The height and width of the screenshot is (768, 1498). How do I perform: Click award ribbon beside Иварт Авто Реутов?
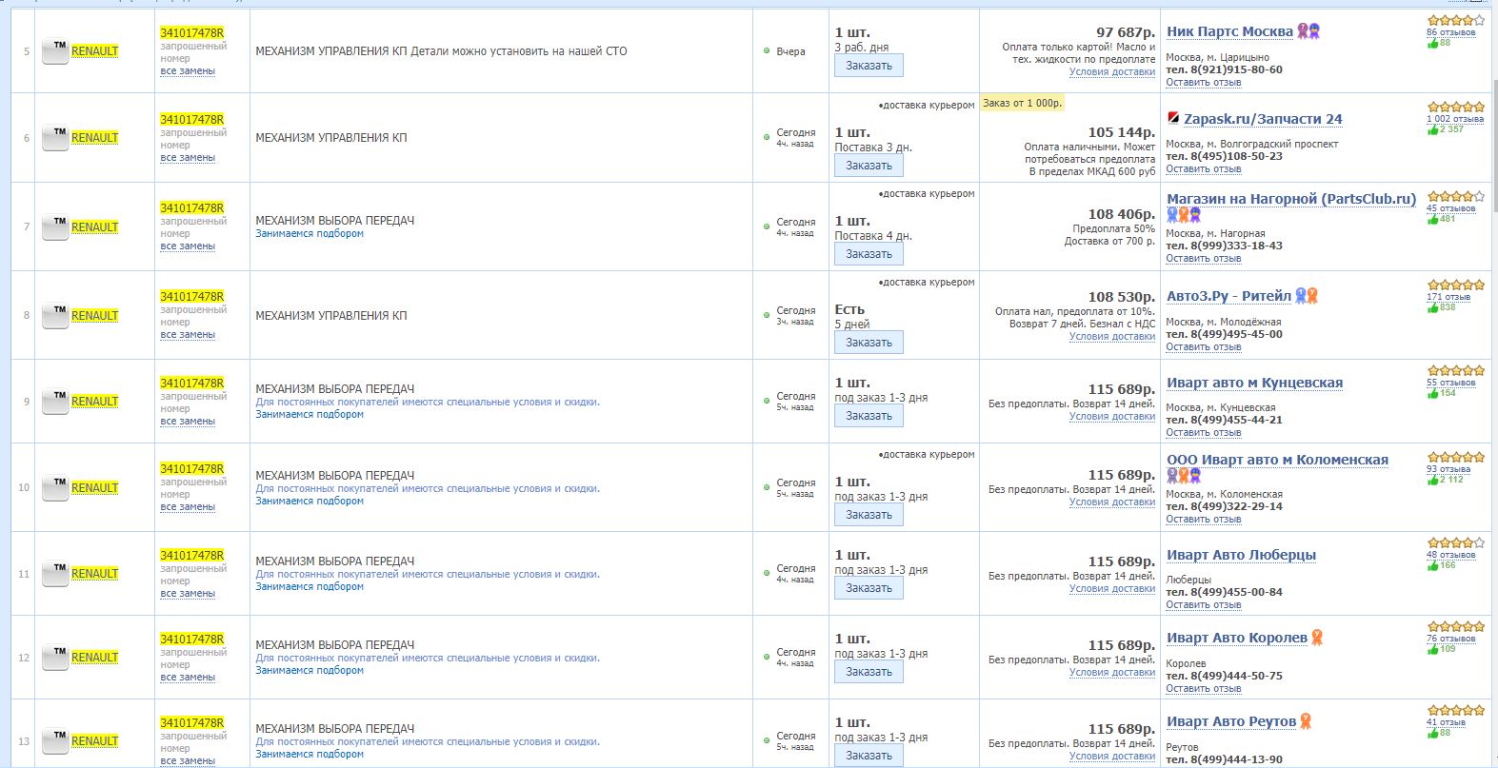(1306, 721)
